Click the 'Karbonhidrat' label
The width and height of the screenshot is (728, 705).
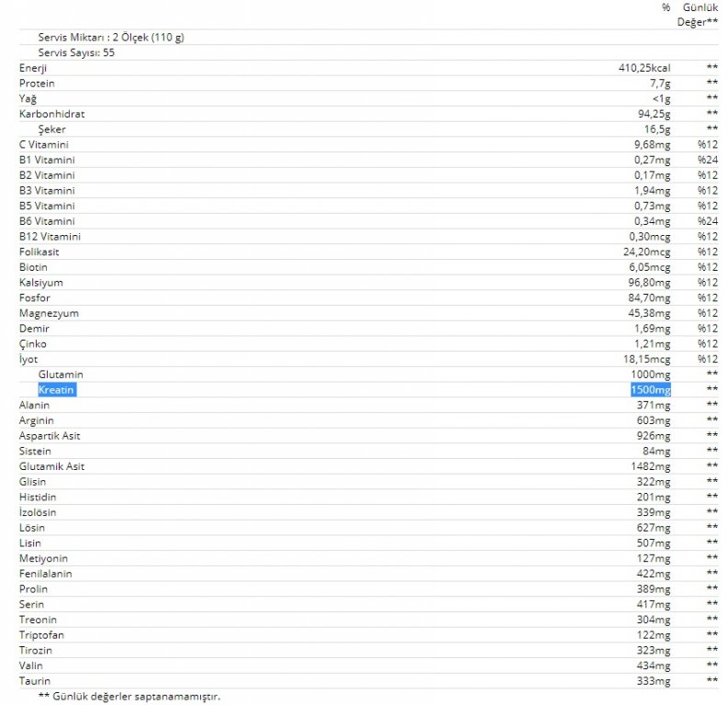click(x=51, y=114)
